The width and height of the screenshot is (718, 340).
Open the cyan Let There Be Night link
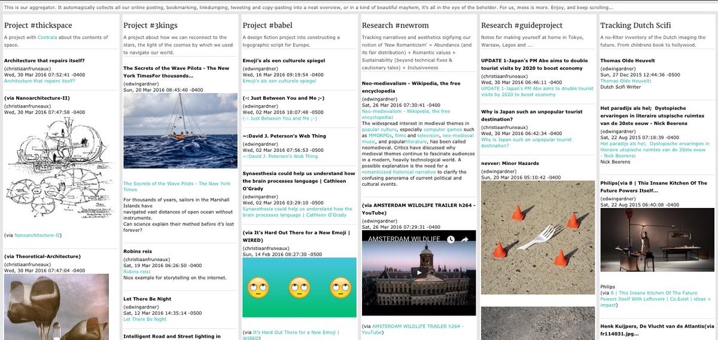[145, 319]
